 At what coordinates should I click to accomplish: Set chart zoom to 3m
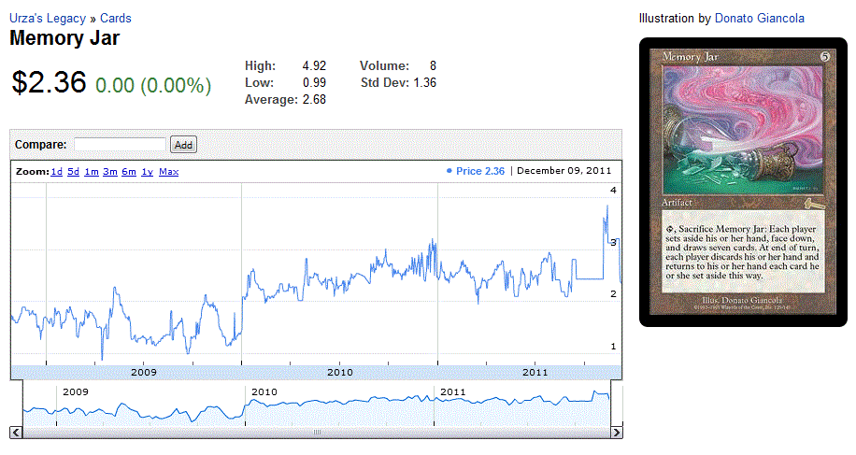tap(109, 172)
